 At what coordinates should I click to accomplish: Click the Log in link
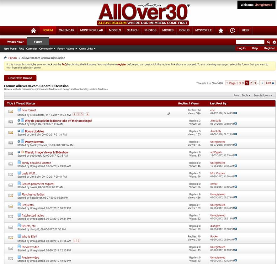pos(241,48)
